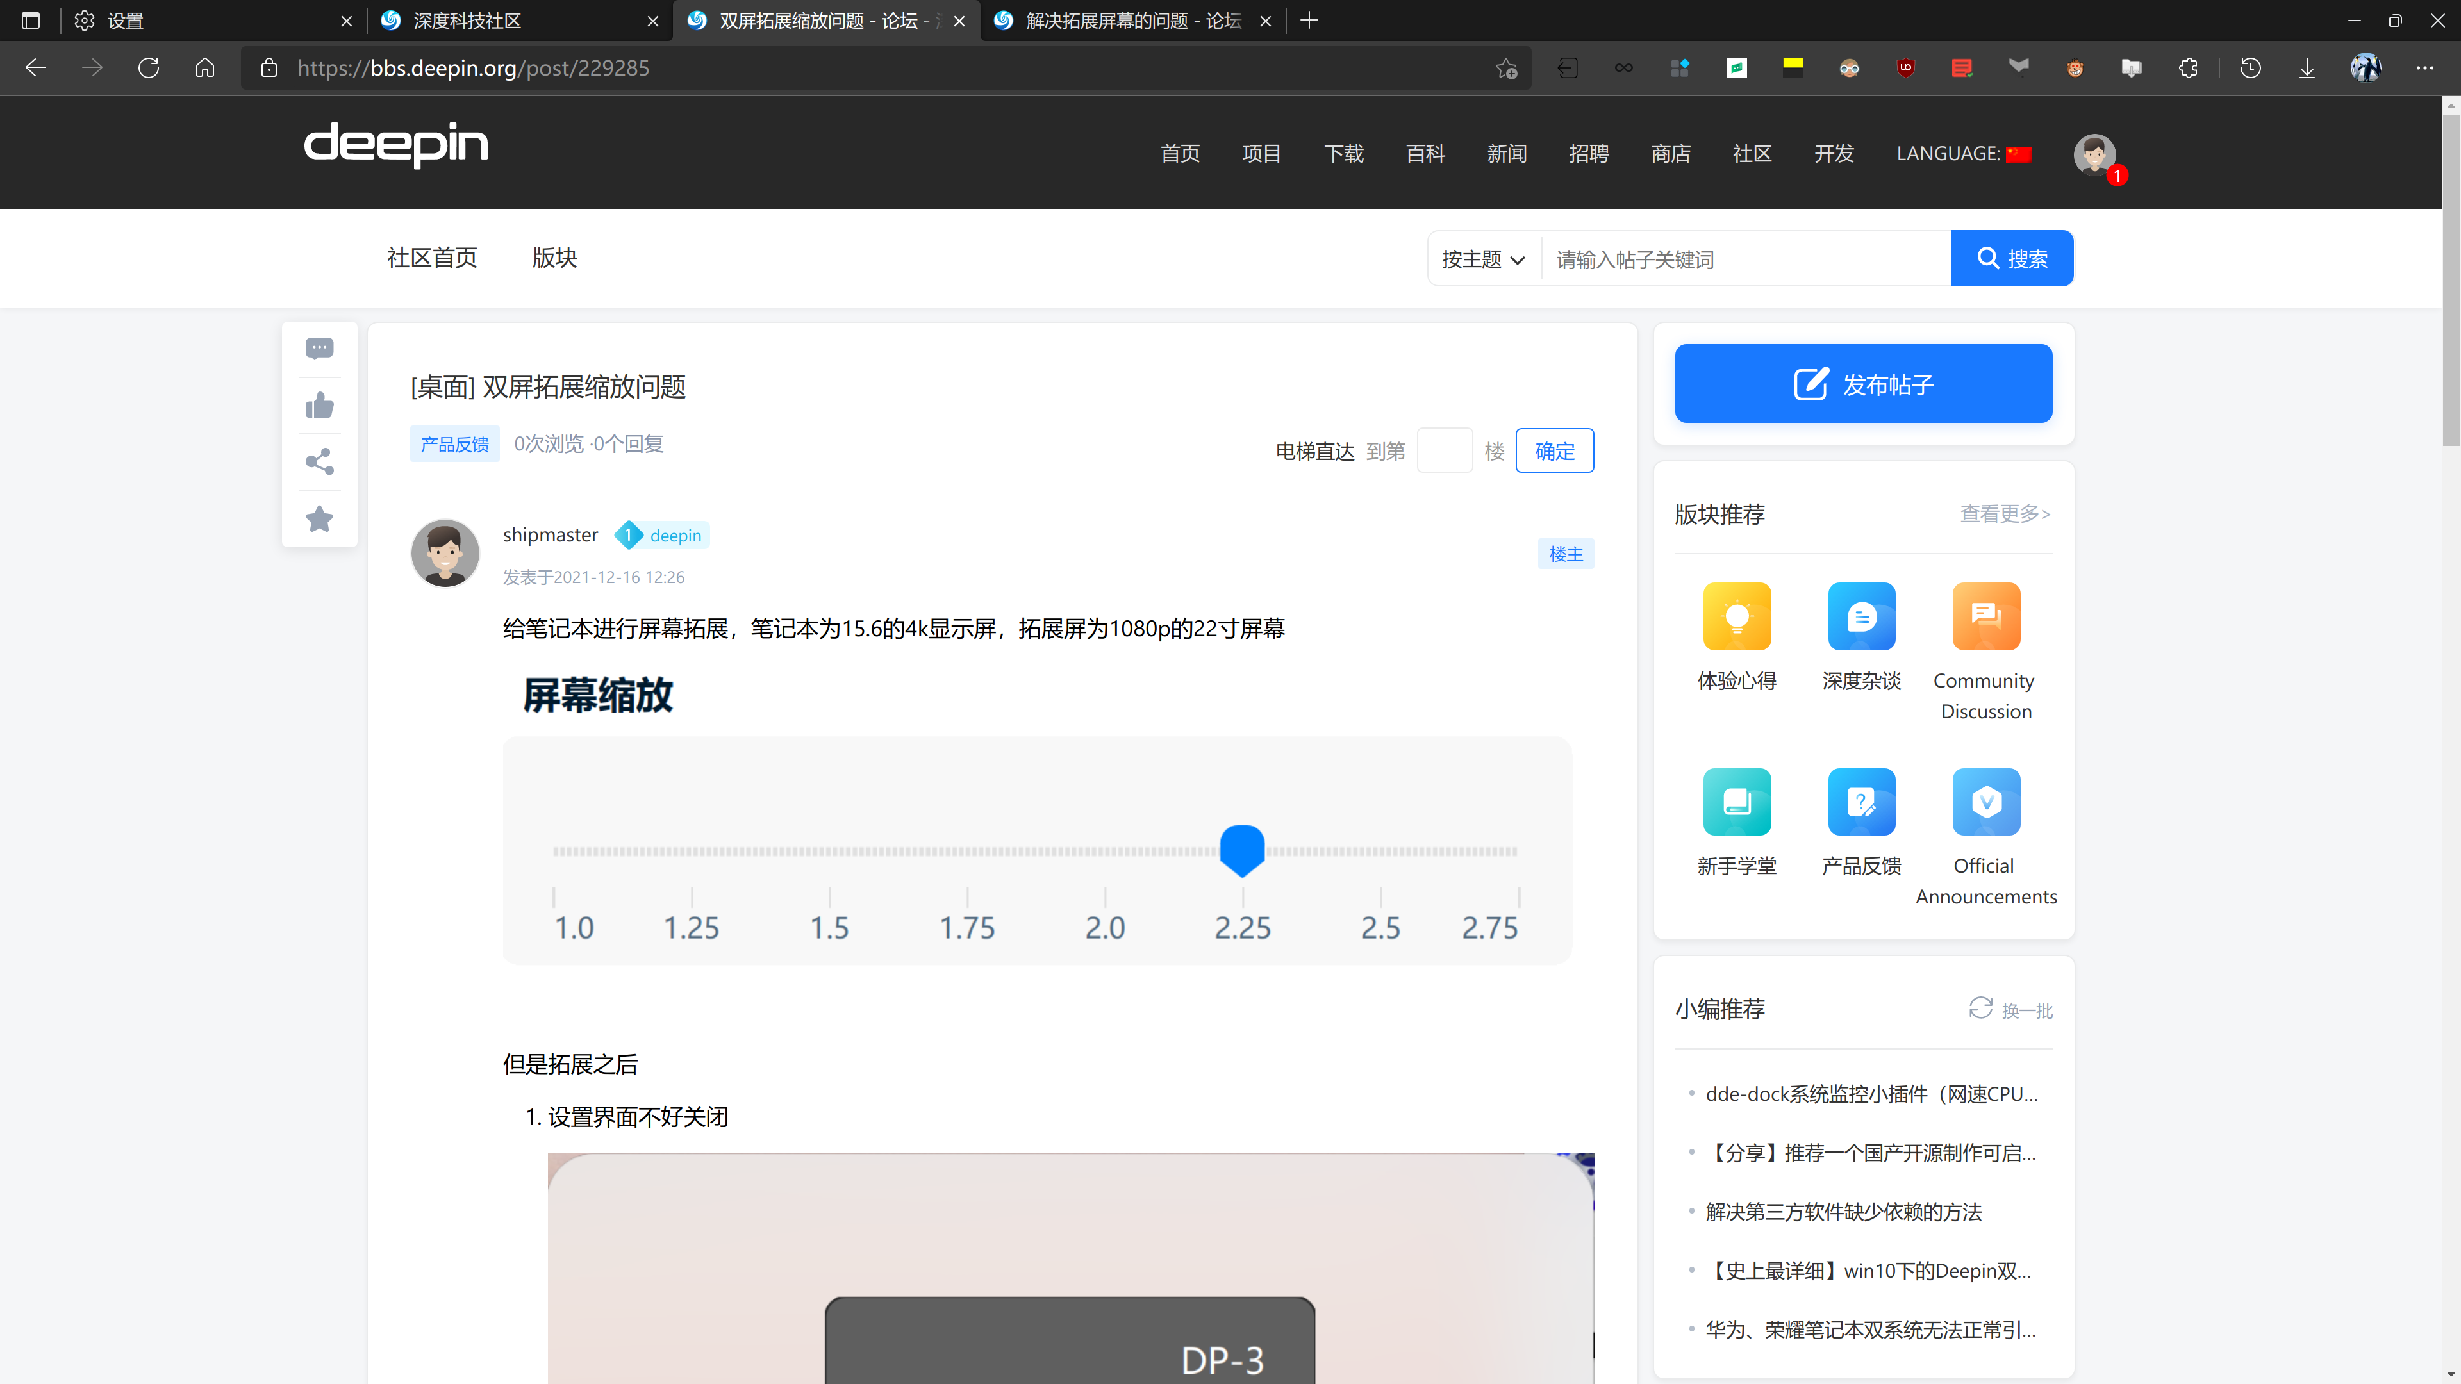Click the blue screen scaling slider handle
2461x1384 pixels.
1242,849
